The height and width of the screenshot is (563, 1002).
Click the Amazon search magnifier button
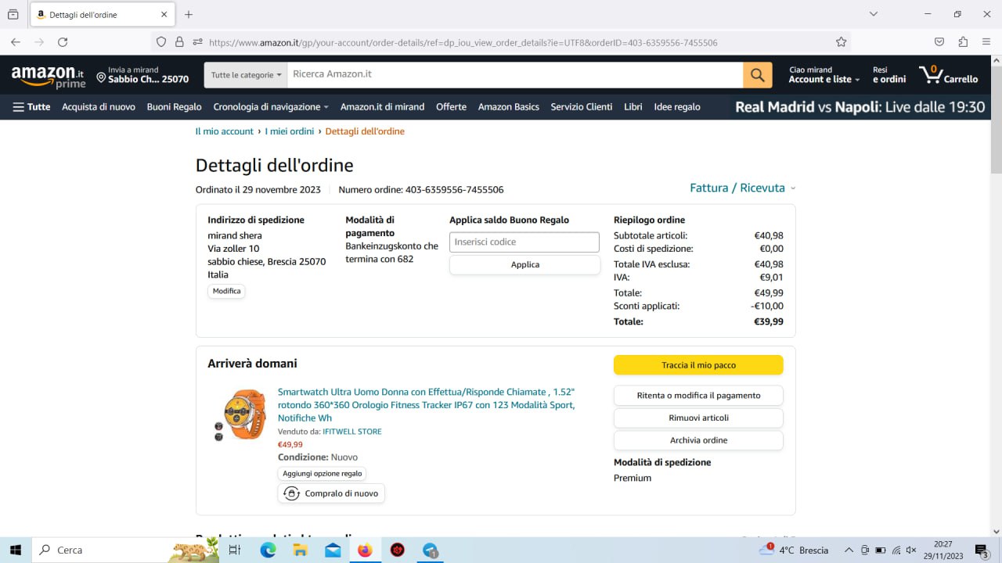pos(757,75)
